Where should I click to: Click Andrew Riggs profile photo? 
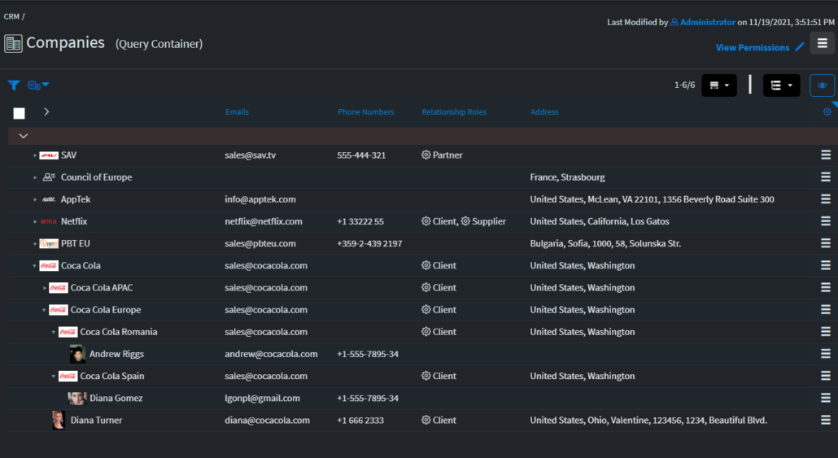click(x=77, y=354)
